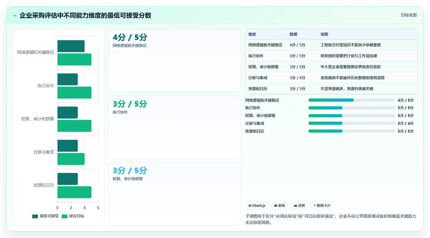Select the Chart.js tag
The height and width of the screenshot is (238, 430).
coord(257,205)
